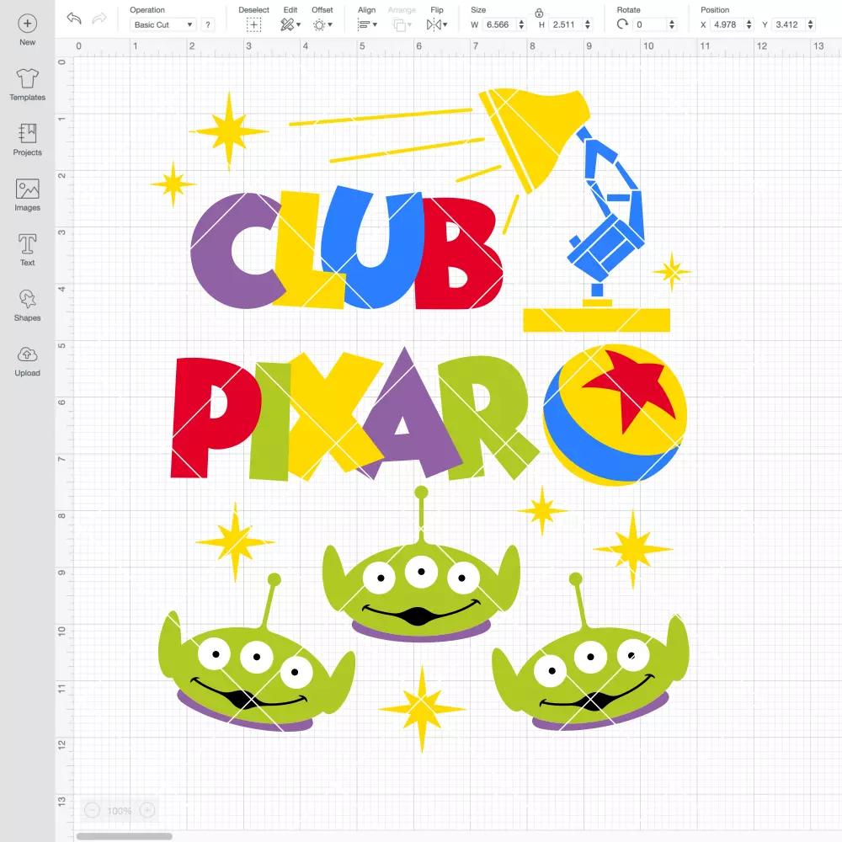The height and width of the screenshot is (842, 842).
Task: Select the CLUB lettering on canvas
Action: click(x=346, y=248)
